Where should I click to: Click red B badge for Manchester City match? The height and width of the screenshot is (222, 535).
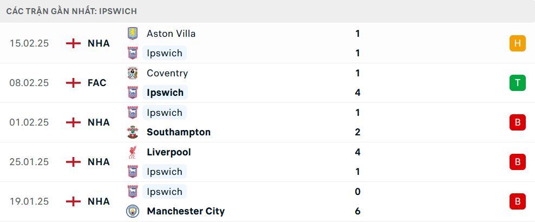pos(518,201)
